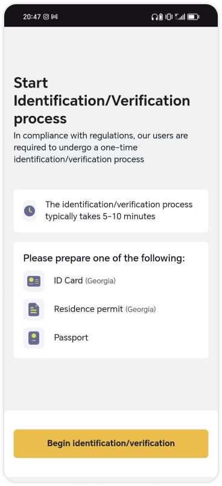Tap the vibrate mode icon in status bar

click(169, 17)
